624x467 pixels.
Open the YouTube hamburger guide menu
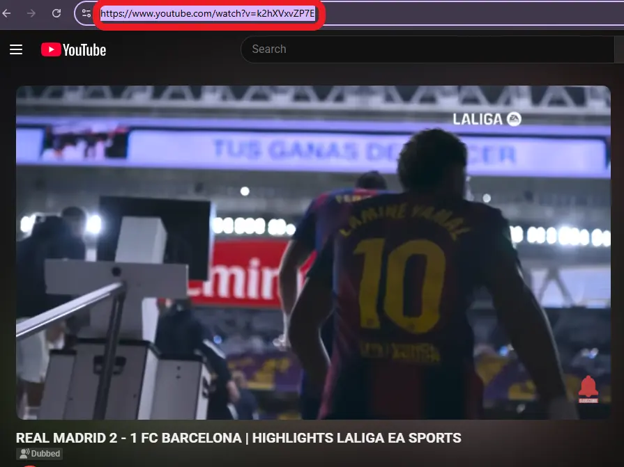16,49
